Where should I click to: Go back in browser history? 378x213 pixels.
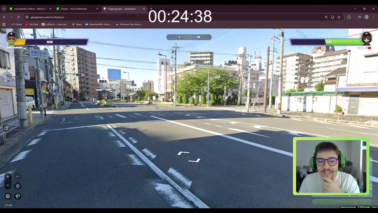point(4,17)
